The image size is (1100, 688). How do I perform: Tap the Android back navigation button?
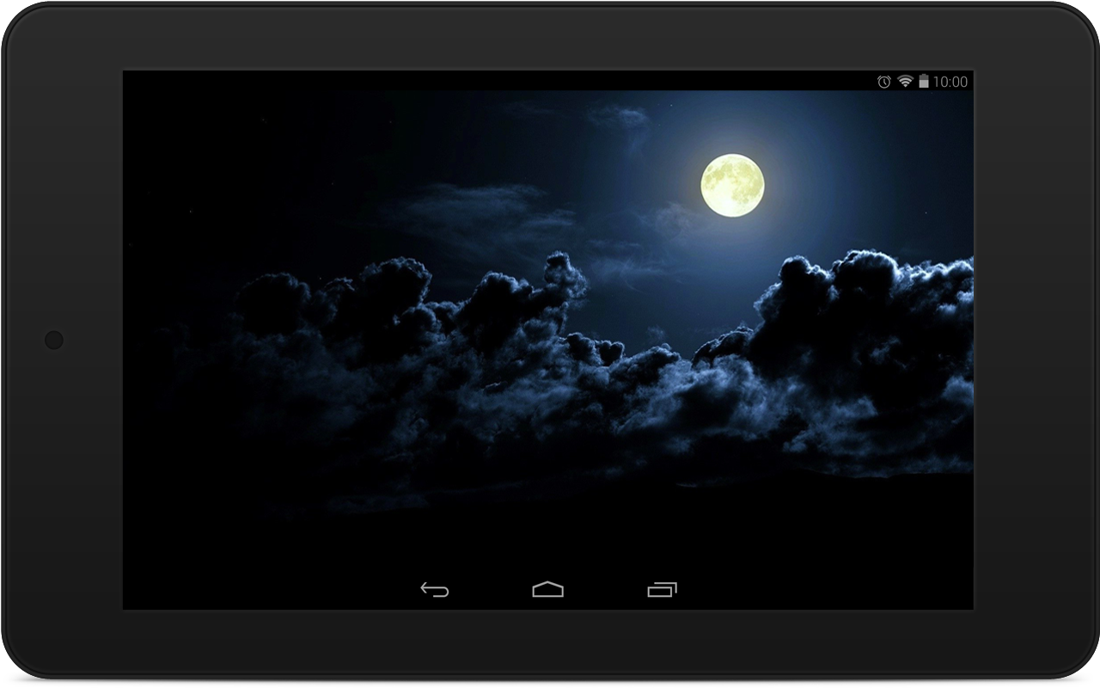[435, 590]
